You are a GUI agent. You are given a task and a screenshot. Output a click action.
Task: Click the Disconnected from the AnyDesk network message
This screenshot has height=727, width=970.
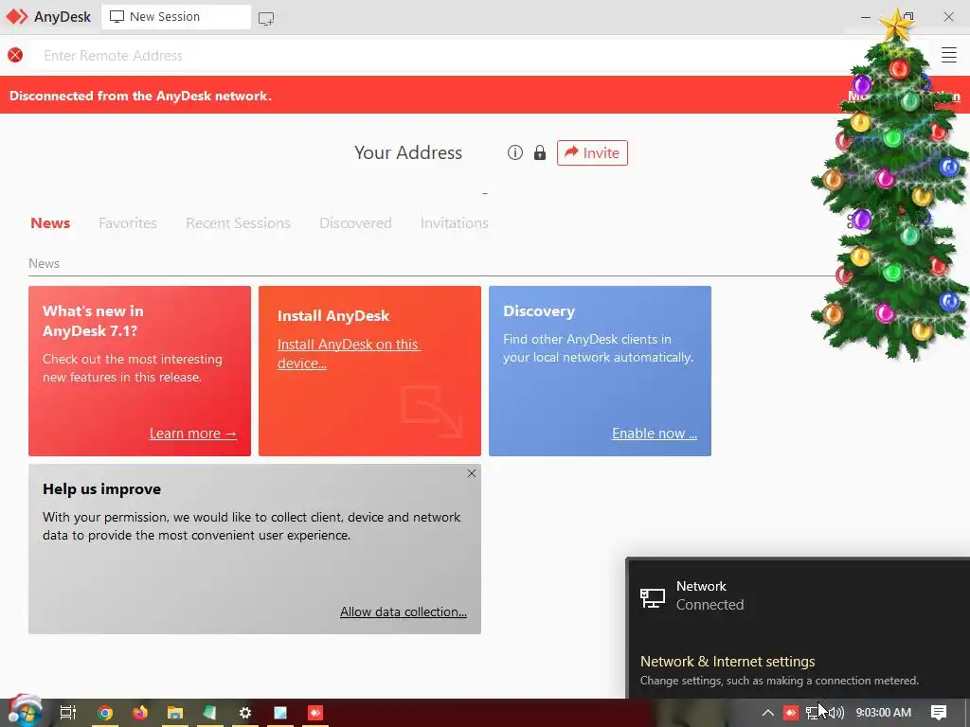(140, 96)
